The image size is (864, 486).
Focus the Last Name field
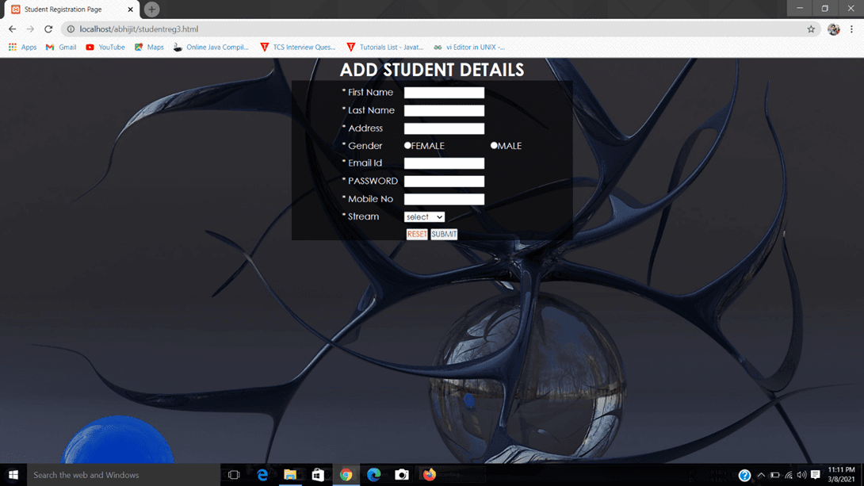(444, 111)
